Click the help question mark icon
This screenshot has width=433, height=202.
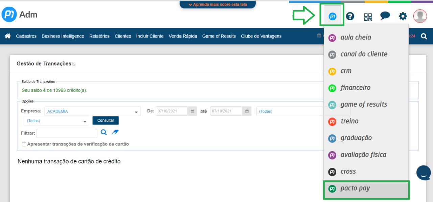[x=350, y=16]
